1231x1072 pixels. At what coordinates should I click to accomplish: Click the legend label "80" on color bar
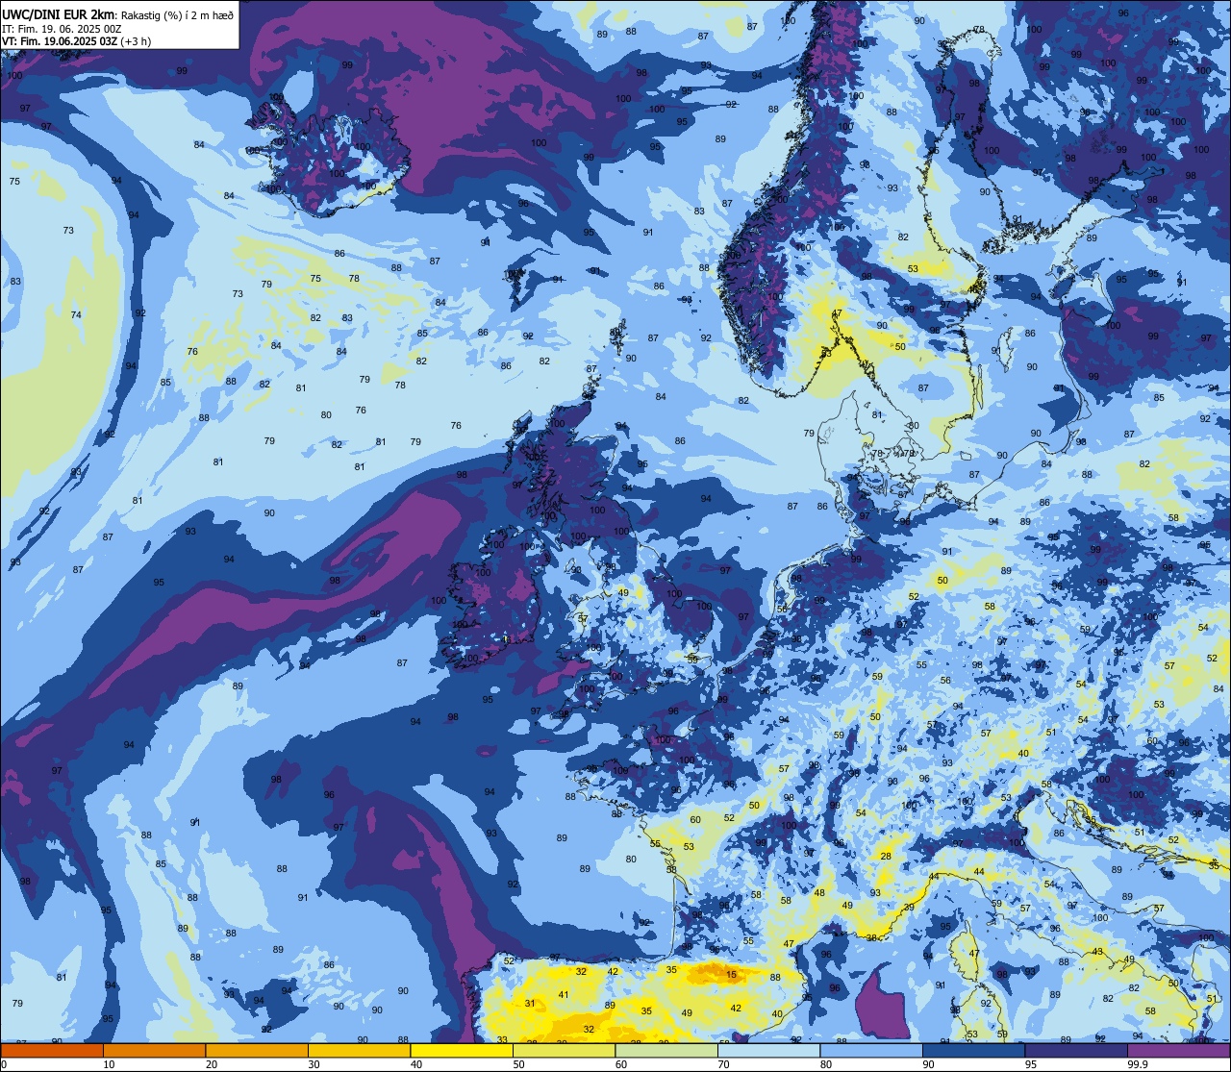pos(826,1064)
